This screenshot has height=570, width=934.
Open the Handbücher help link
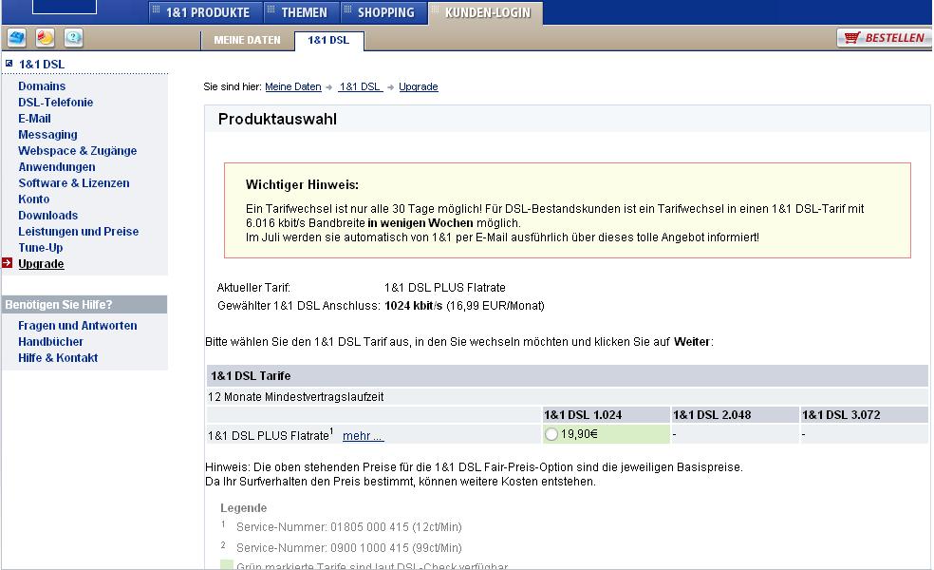[x=50, y=342]
